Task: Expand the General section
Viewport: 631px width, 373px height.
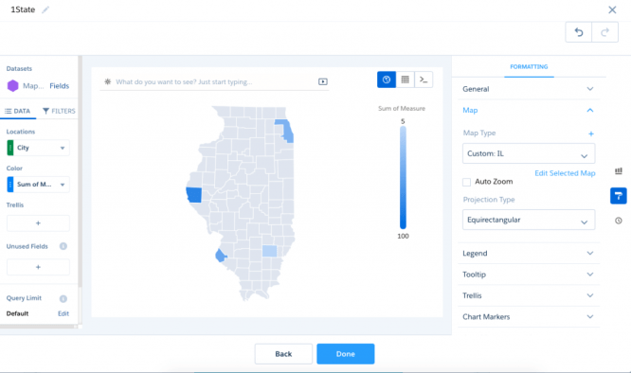Action: [x=529, y=89]
